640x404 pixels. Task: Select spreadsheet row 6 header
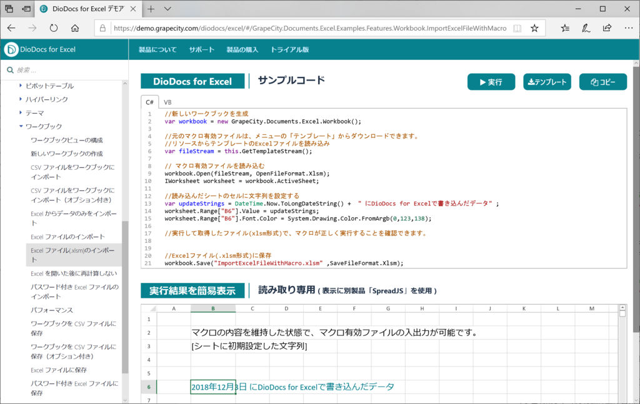click(149, 387)
